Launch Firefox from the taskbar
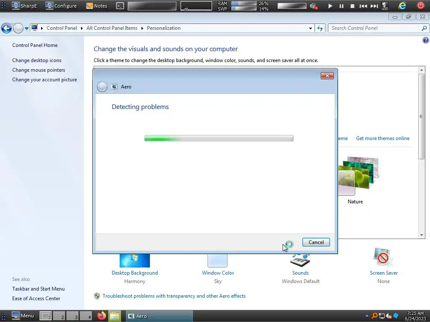The image size is (430, 322). click(102, 316)
